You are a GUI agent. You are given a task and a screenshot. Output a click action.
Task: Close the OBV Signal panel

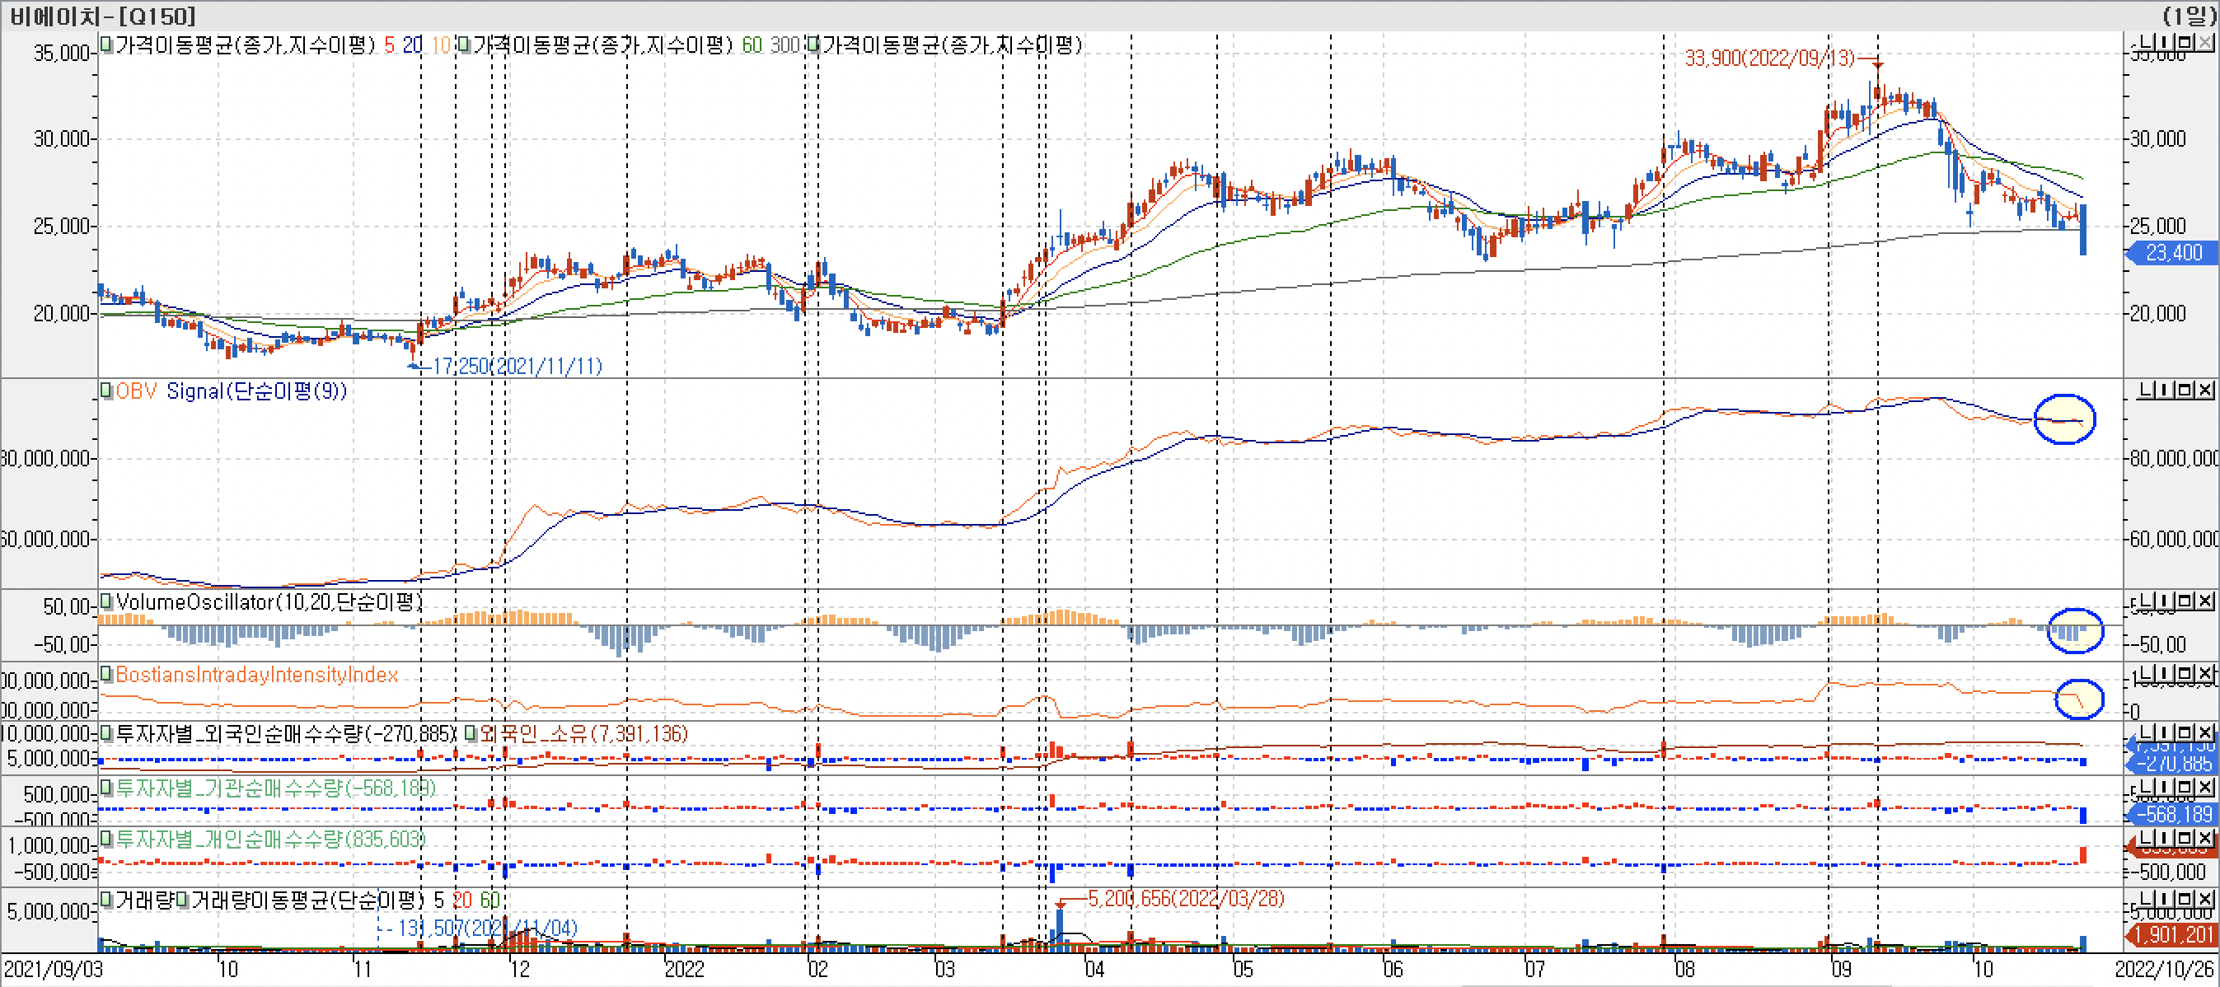(2204, 391)
